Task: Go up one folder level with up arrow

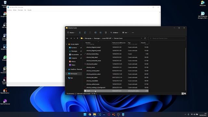Action: tap(77, 38)
